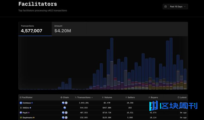Click the Chain column header
This screenshot has width=204, height=120.
[x=65, y=97]
